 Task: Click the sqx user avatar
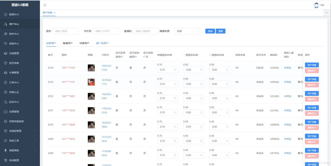[x=316, y=5]
